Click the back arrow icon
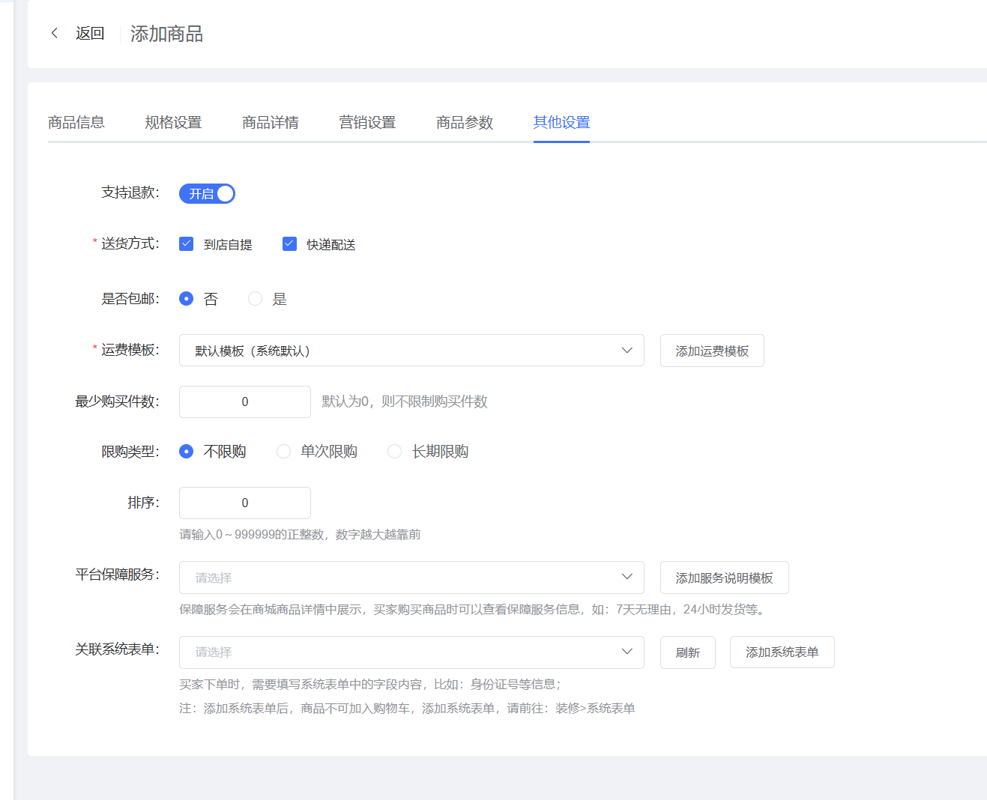 pyautogui.click(x=55, y=33)
